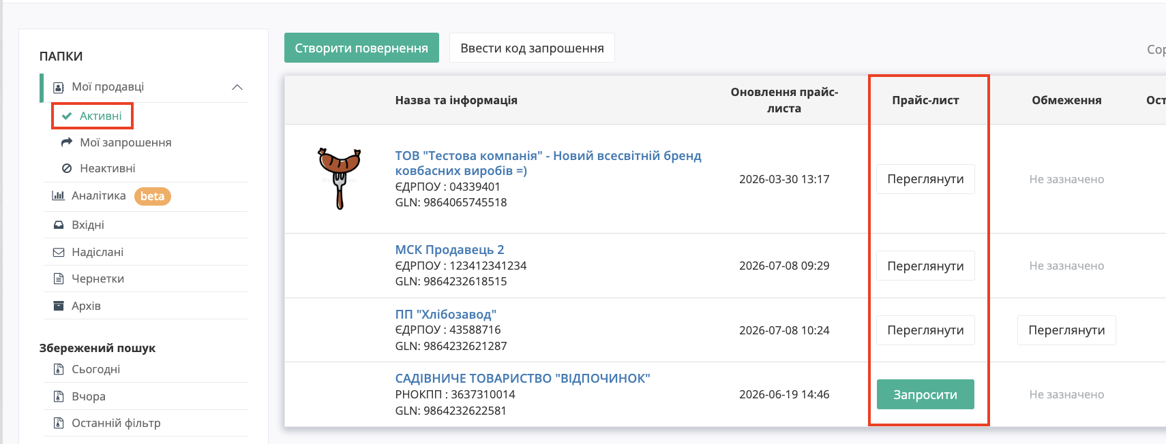The height and width of the screenshot is (444, 1166).
Task: Open ТОВ "Тестова компанія" seller link
Action: click(548, 163)
